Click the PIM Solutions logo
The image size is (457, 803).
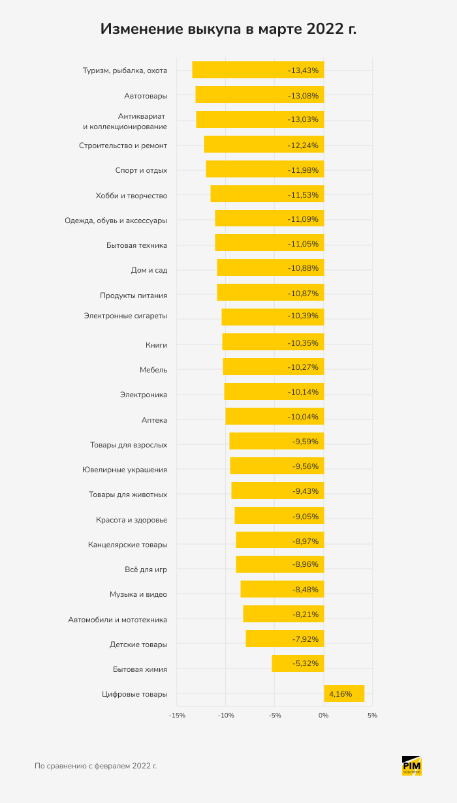point(411,766)
